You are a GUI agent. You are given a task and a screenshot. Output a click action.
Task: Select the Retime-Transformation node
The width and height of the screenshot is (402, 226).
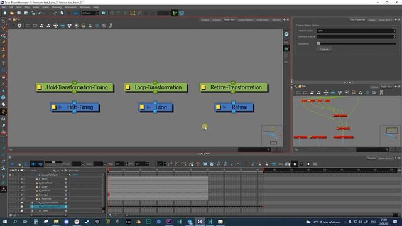tap(234, 87)
